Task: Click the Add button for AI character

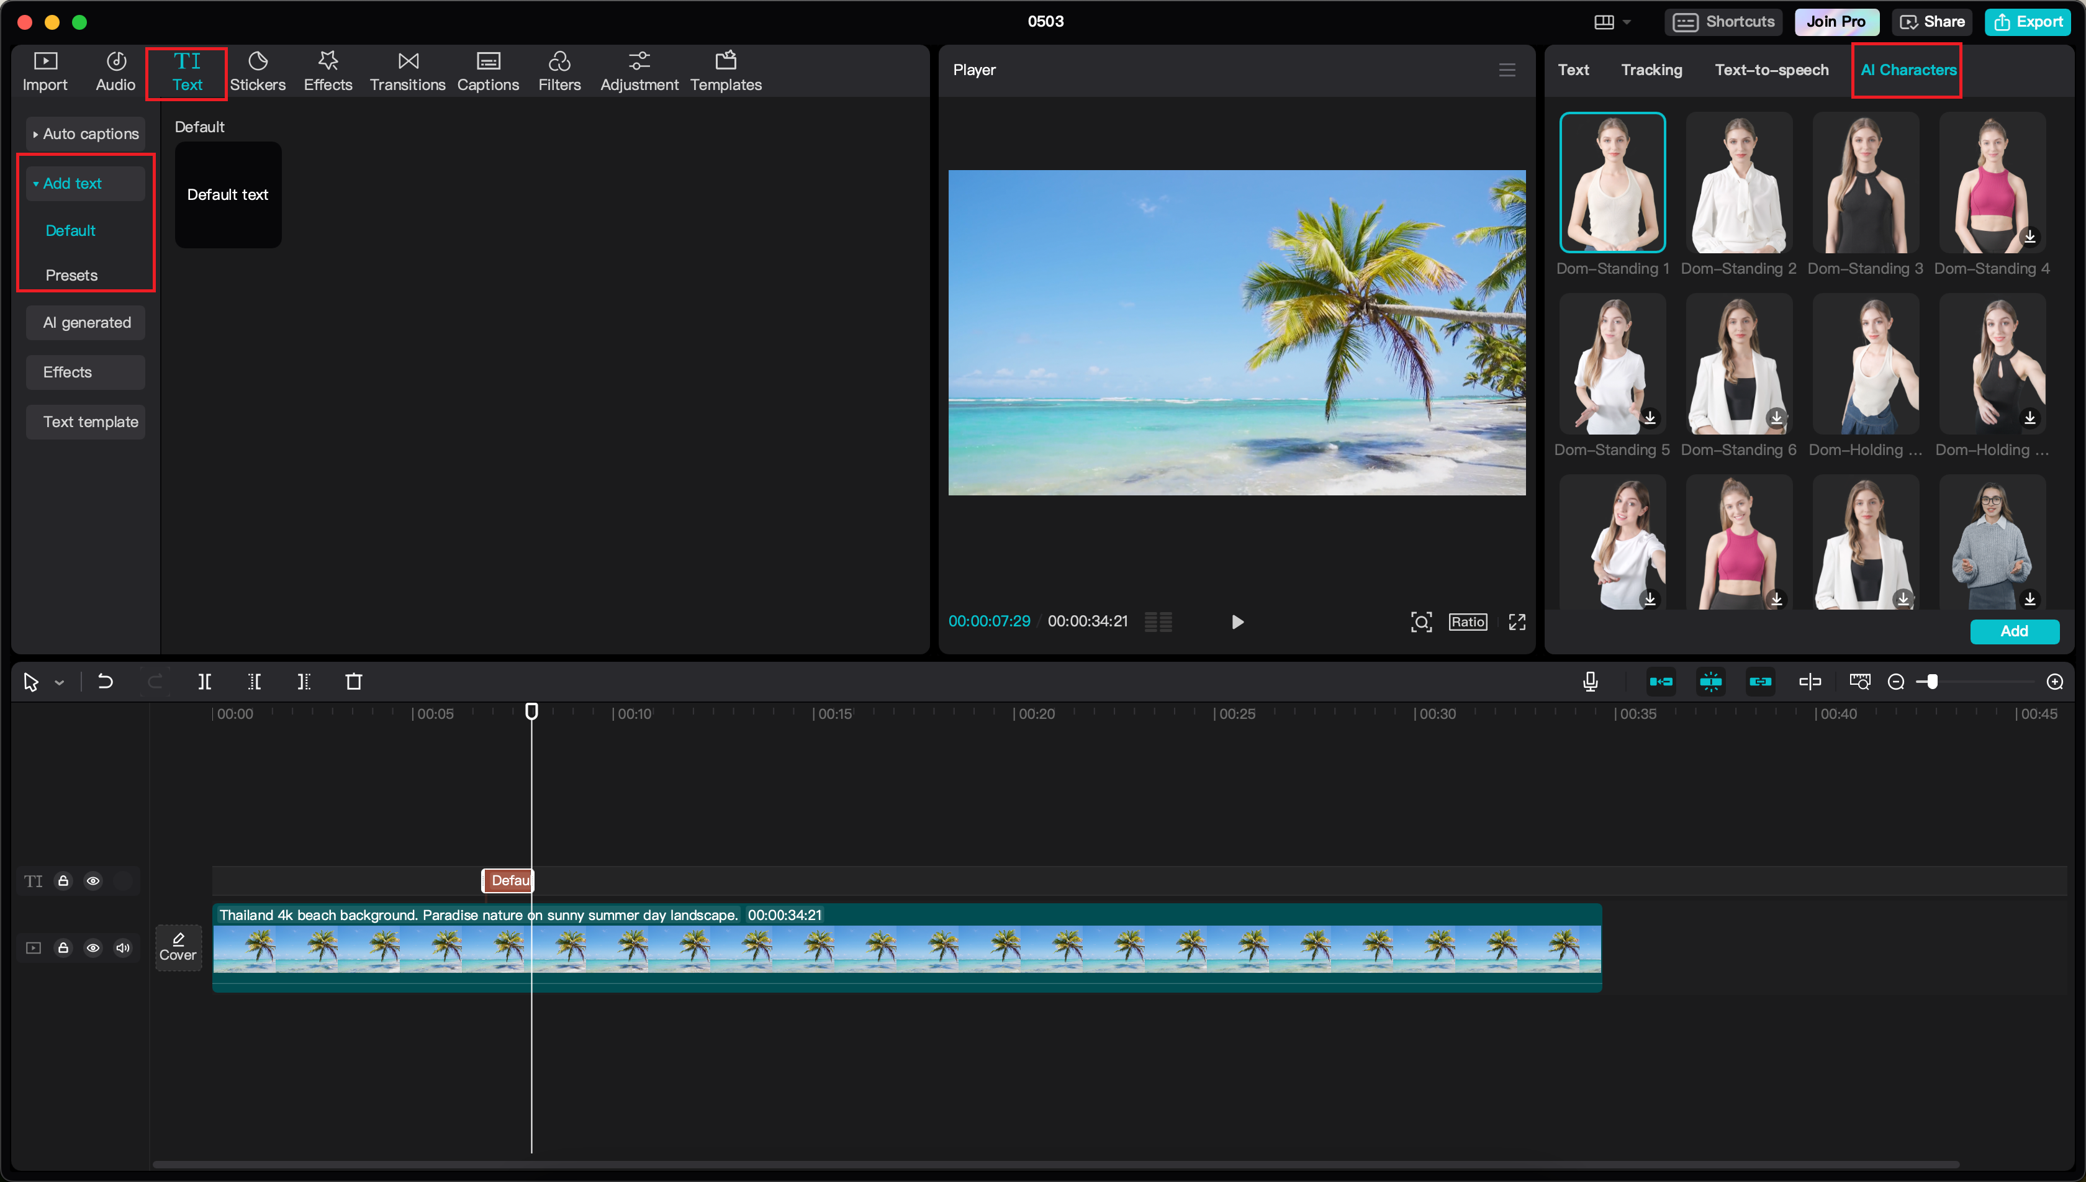Action: tap(2014, 631)
